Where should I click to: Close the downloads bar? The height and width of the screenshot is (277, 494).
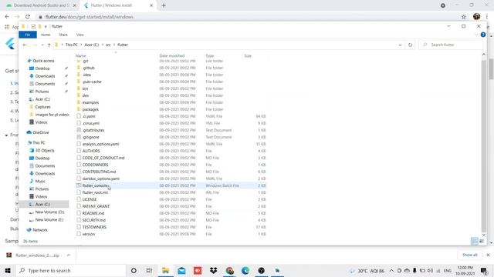(x=488, y=255)
